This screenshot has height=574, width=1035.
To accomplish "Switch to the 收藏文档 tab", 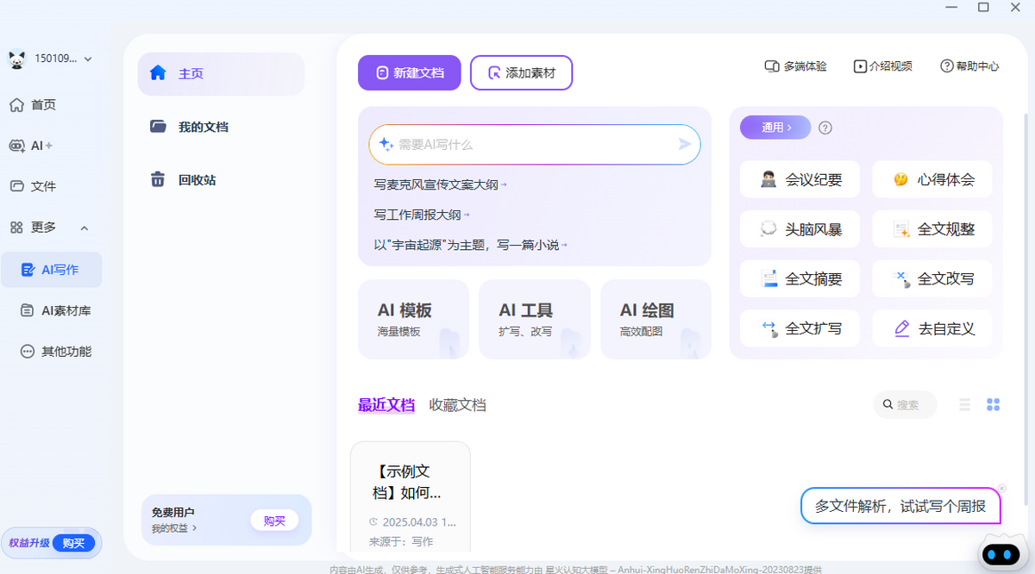I will pyautogui.click(x=457, y=404).
